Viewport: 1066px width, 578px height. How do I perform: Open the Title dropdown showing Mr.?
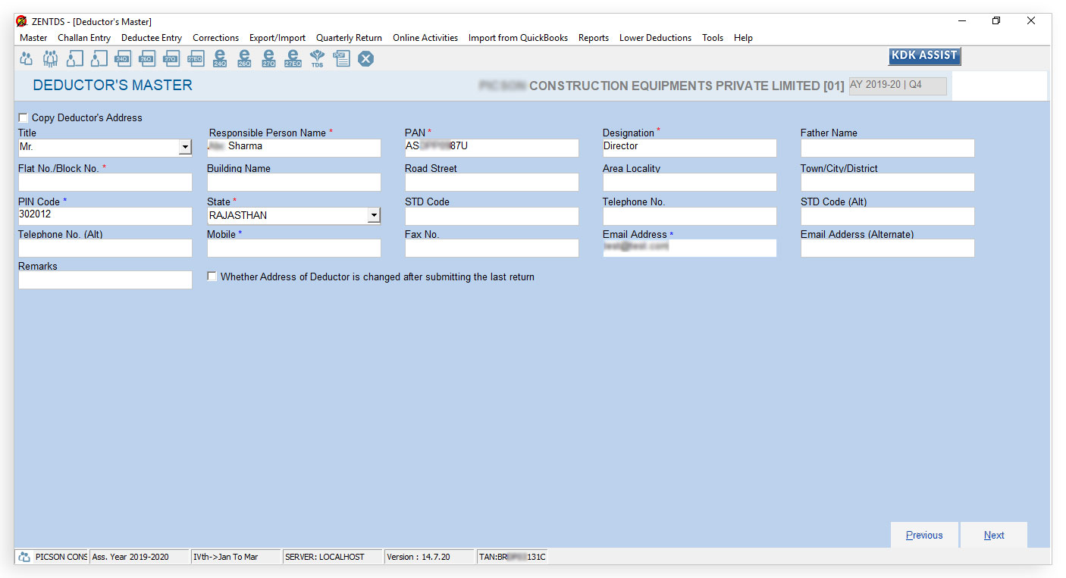(x=186, y=148)
